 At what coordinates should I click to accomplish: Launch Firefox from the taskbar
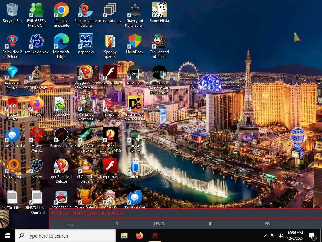pos(140,236)
